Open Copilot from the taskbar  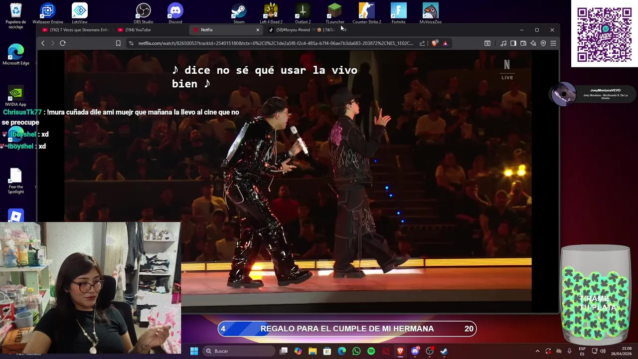click(x=298, y=351)
